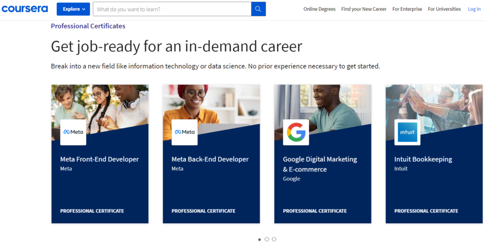Click 'Get job-ready for an in-demand career' heading
Screen dimensions: 485x245
click(176, 46)
